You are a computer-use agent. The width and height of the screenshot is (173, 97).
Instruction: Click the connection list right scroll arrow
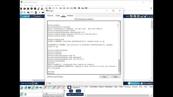point(62,93)
